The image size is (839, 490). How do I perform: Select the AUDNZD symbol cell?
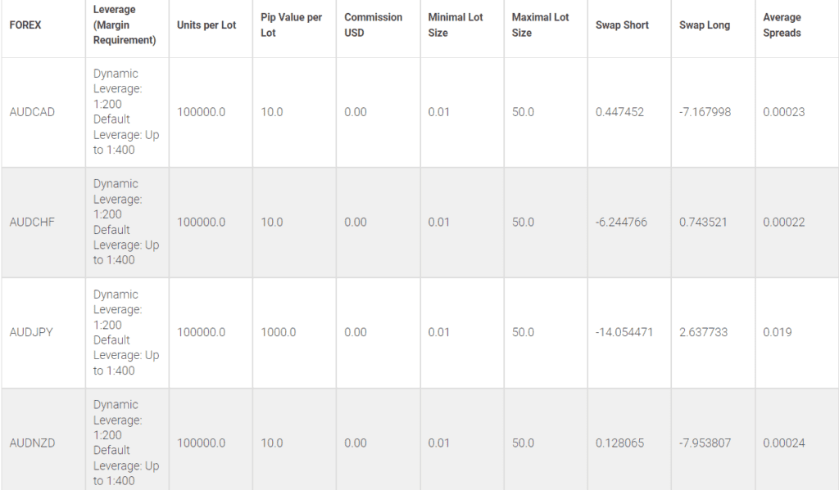tap(32, 443)
